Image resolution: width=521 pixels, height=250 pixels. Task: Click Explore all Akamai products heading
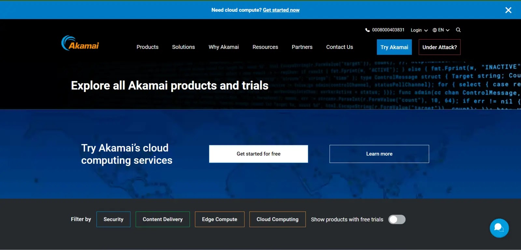pyautogui.click(x=170, y=86)
